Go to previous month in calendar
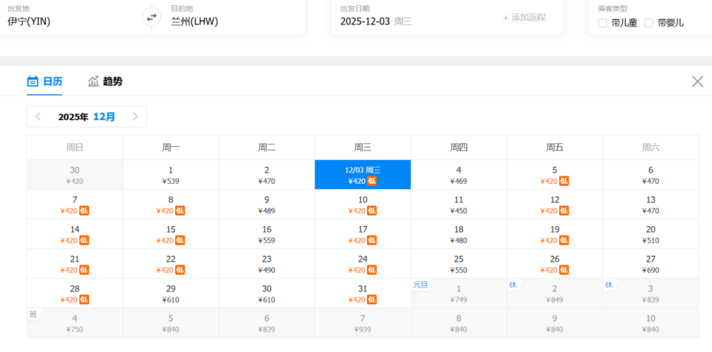Screen dimensions: 712x352 (39, 116)
